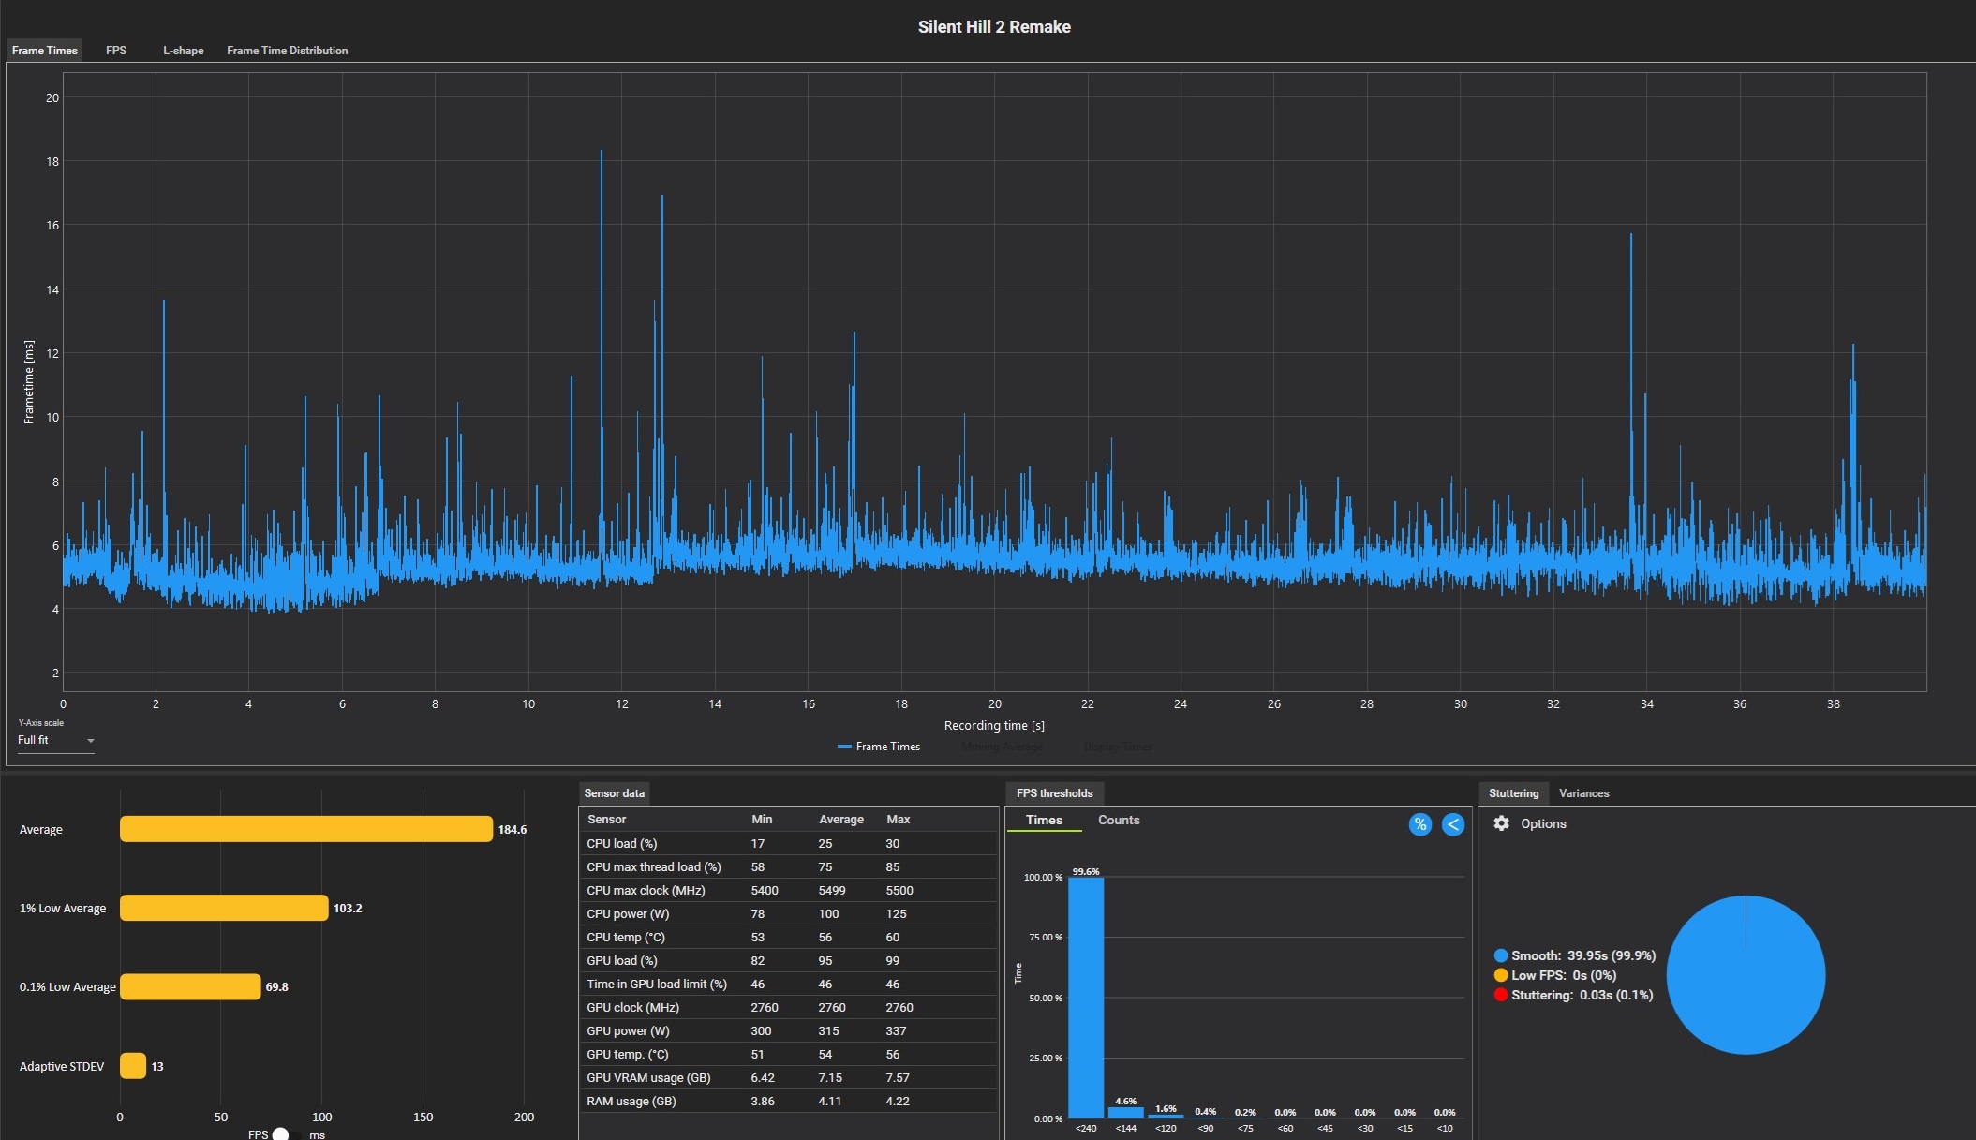Click the Average FPS bar
Viewport: 1976px width, 1140px height.
click(x=306, y=829)
